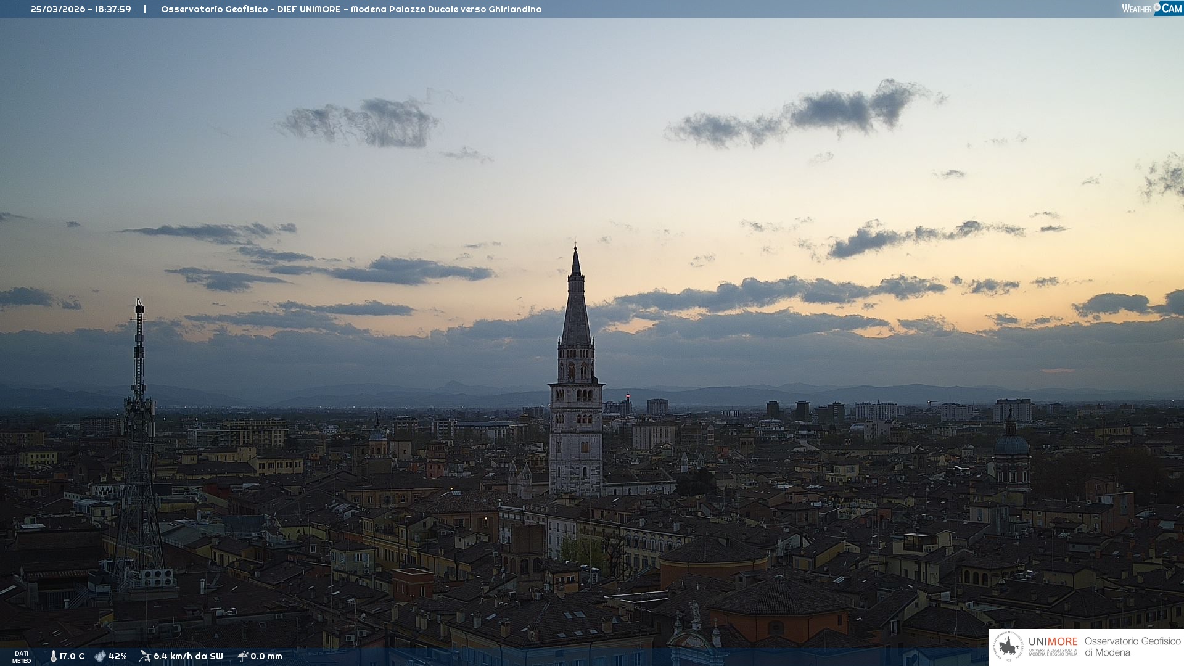Click the 42% humidity value
Viewport: 1184px width, 666px height.
(117, 656)
